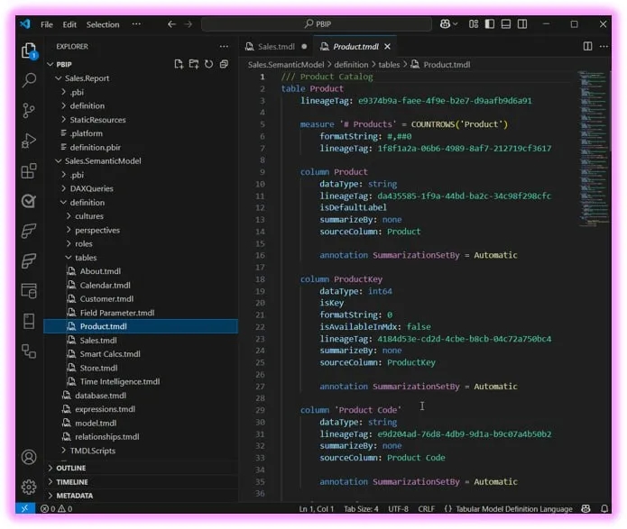Open the Search view in activity bar
The image size is (627, 529).
[x=29, y=80]
